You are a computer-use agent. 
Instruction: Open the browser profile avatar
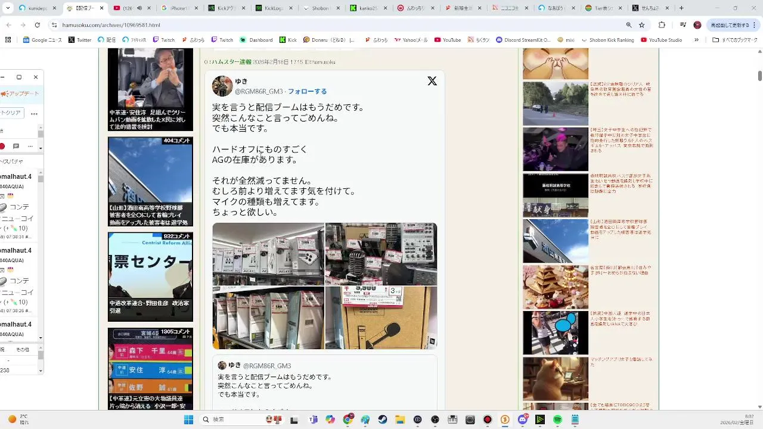tap(697, 25)
